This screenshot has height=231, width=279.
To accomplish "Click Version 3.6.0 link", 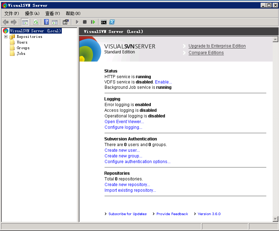I will [x=209, y=214].
